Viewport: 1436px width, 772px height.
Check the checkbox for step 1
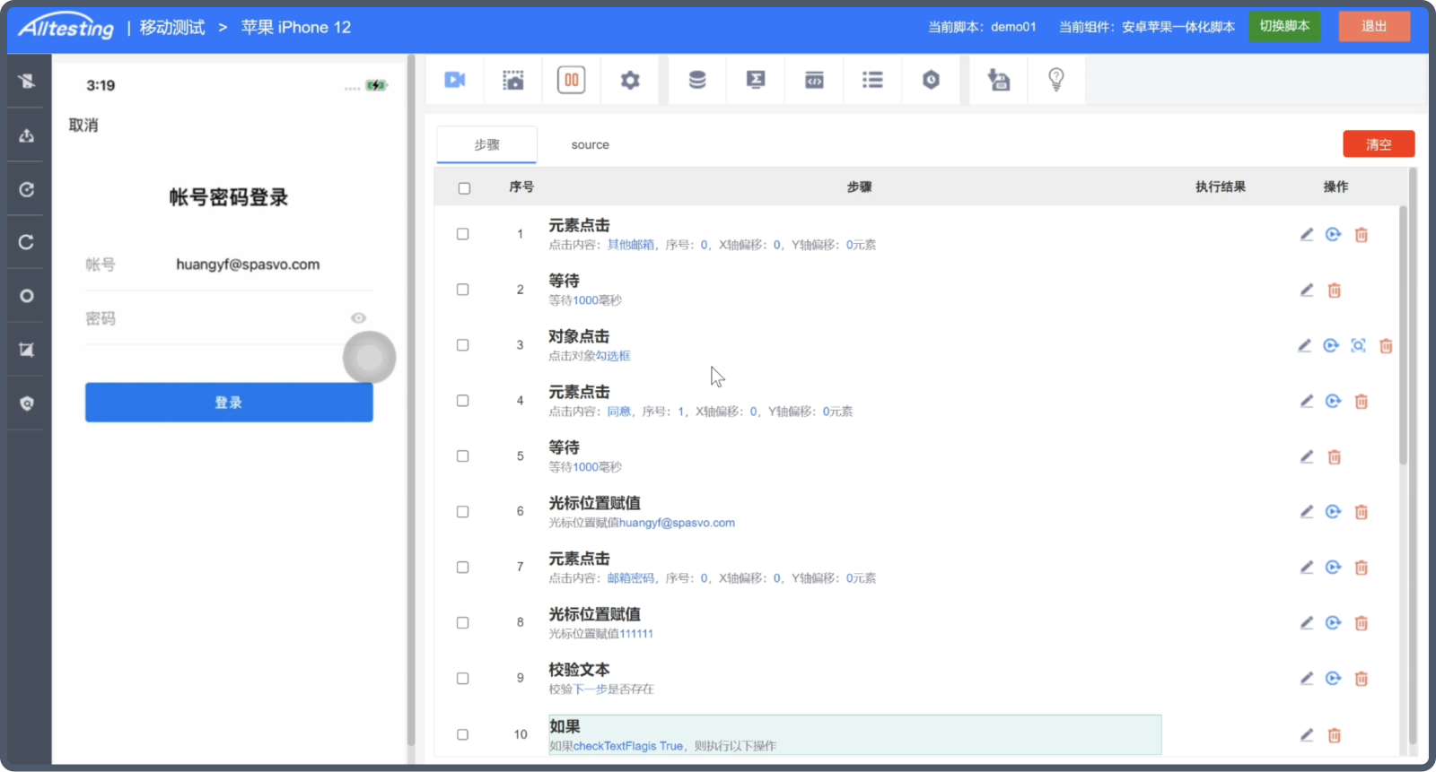[x=463, y=234]
